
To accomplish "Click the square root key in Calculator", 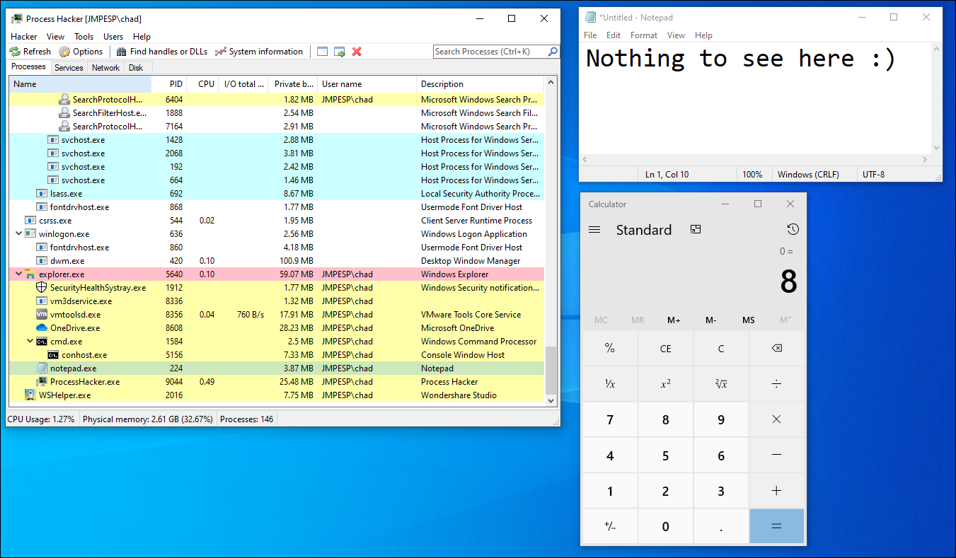I will [x=721, y=383].
